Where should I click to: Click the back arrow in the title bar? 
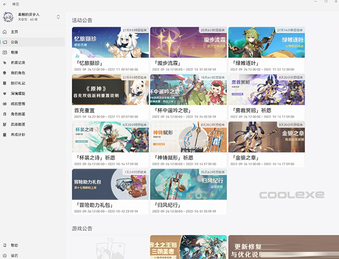[x=5, y=4]
